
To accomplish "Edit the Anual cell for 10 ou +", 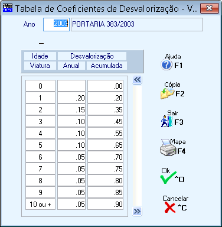I will (x=71, y=204).
